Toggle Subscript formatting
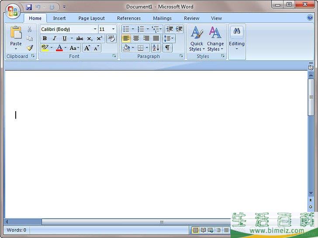 (90, 38)
